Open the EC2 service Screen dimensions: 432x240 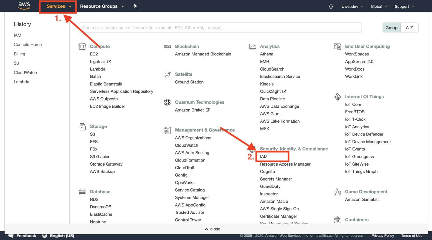click(94, 54)
